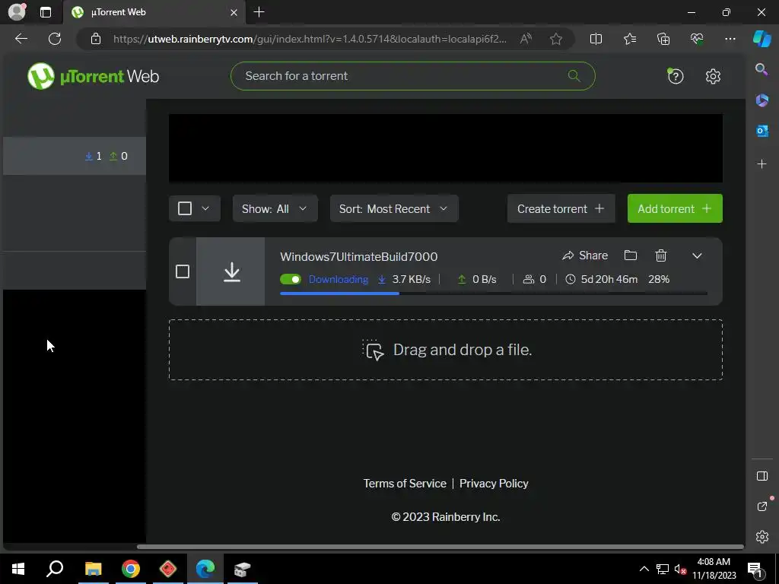The image size is (779, 584).
Task: Click the Create torrent button
Action: click(x=561, y=208)
